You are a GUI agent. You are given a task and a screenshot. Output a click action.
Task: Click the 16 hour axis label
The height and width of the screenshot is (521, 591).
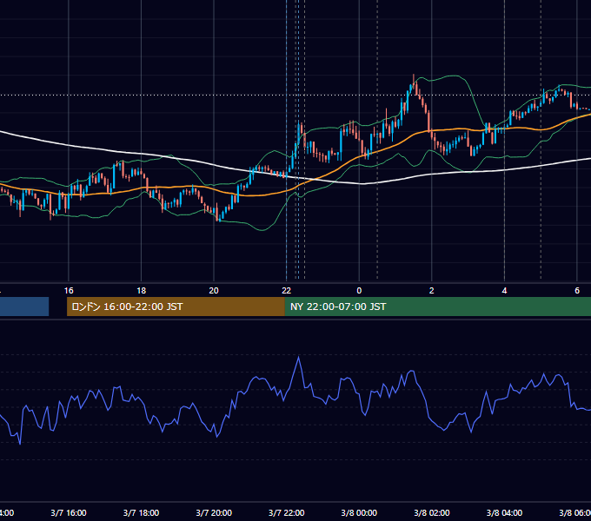[x=69, y=291]
